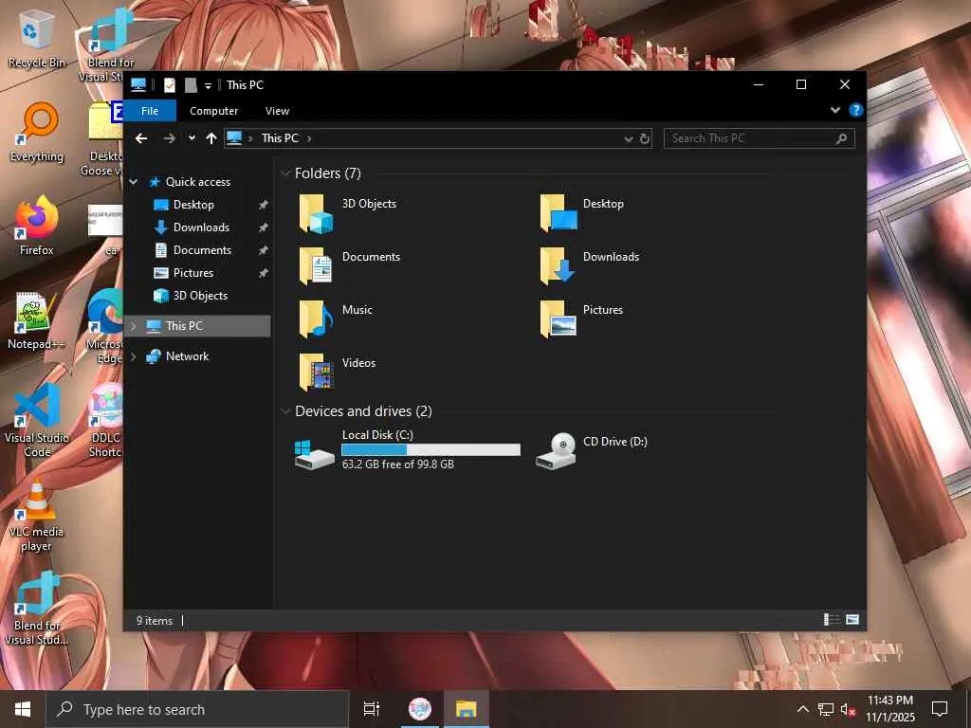Collapse the Devices and drives group
This screenshot has width=971, height=728.
pos(285,411)
